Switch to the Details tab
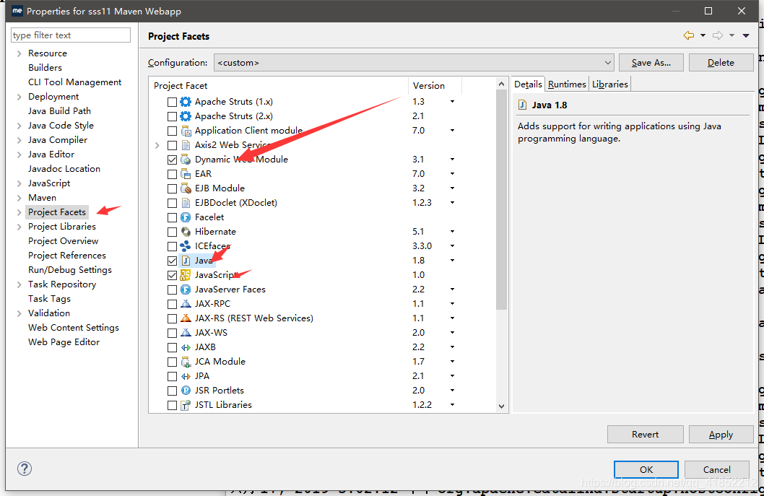Image resolution: width=764 pixels, height=496 pixels. pos(528,84)
